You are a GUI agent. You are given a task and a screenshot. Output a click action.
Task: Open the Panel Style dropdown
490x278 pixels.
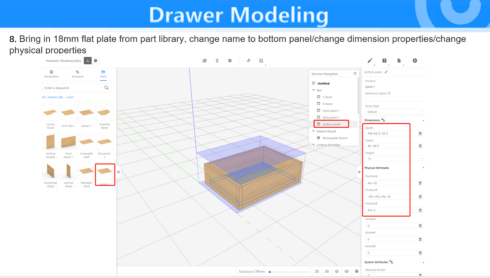click(x=394, y=112)
